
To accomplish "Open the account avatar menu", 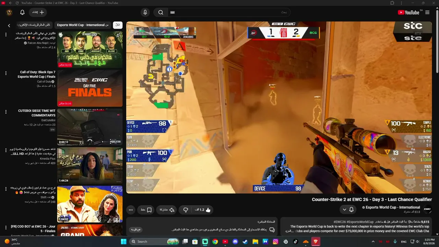I will pyautogui.click(x=10, y=12).
